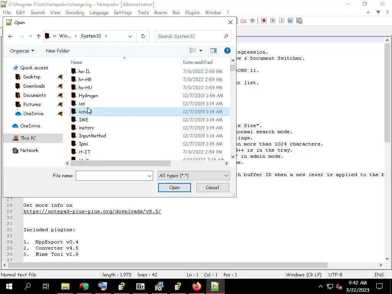Image resolution: width=392 pixels, height=294 pixels.
Task: Open 7-Zip from the taskbar
Action: coord(140,286)
